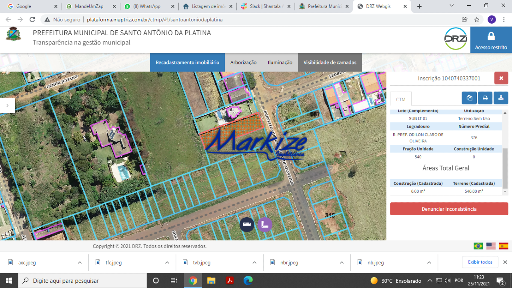
Task: Bookmark this page with star icon
Action: [x=477, y=19]
